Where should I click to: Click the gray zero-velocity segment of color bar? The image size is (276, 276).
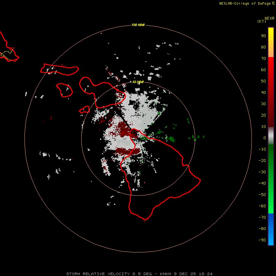point(271,136)
